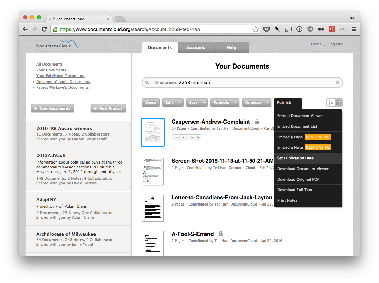The height and width of the screenshot is (283, 379).
Task: Switch to the Help tab
Action: (231, 48)
